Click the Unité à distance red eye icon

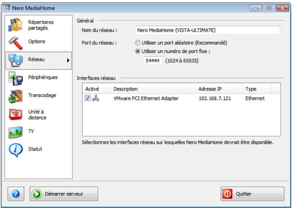[16, 114]
